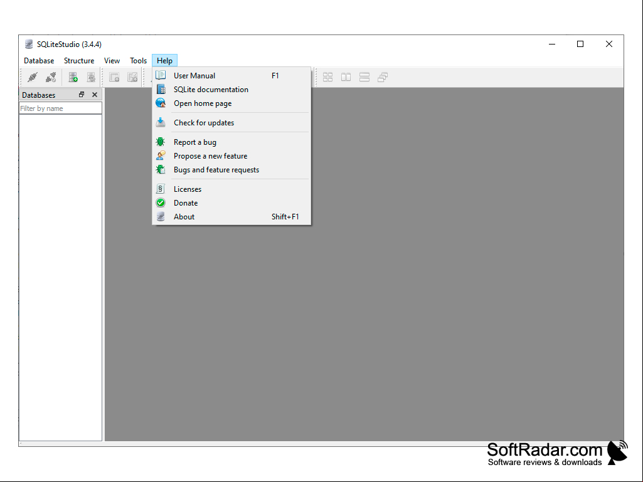View Licenses from Help menu
Screen dimensions: 643x482
231,189
